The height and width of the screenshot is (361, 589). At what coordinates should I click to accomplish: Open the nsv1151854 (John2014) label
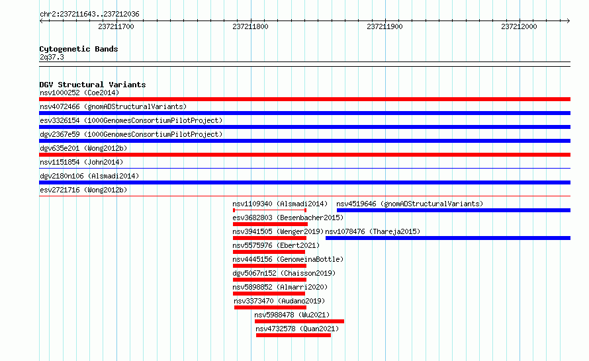(x=81, y=162)
